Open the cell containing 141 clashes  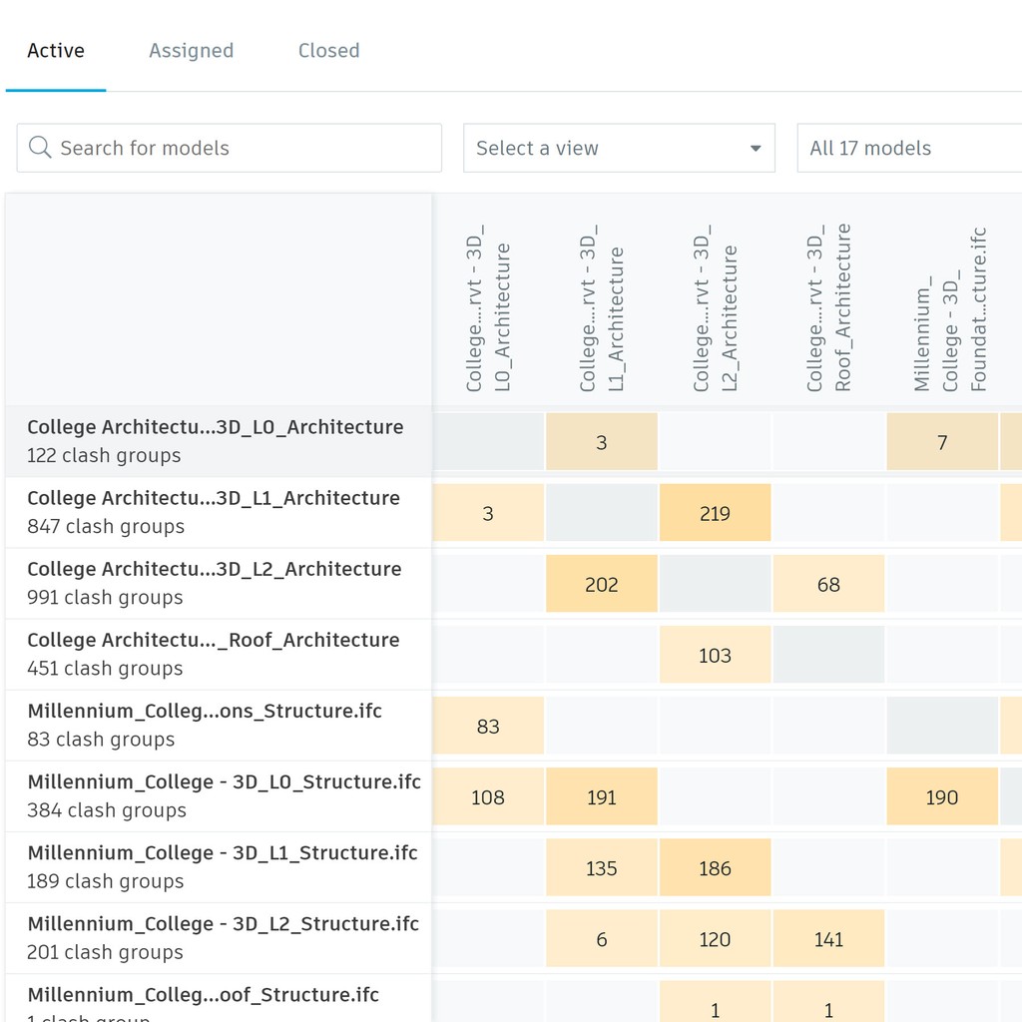pos(829,938)
